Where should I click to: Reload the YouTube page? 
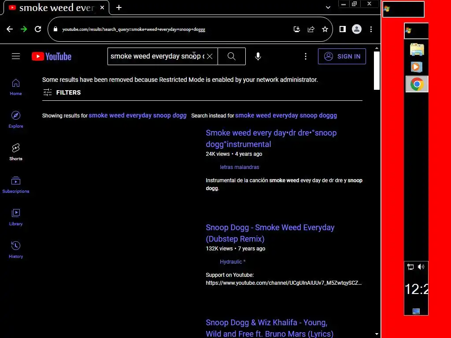pyautogui.click(x=38, y=29)
